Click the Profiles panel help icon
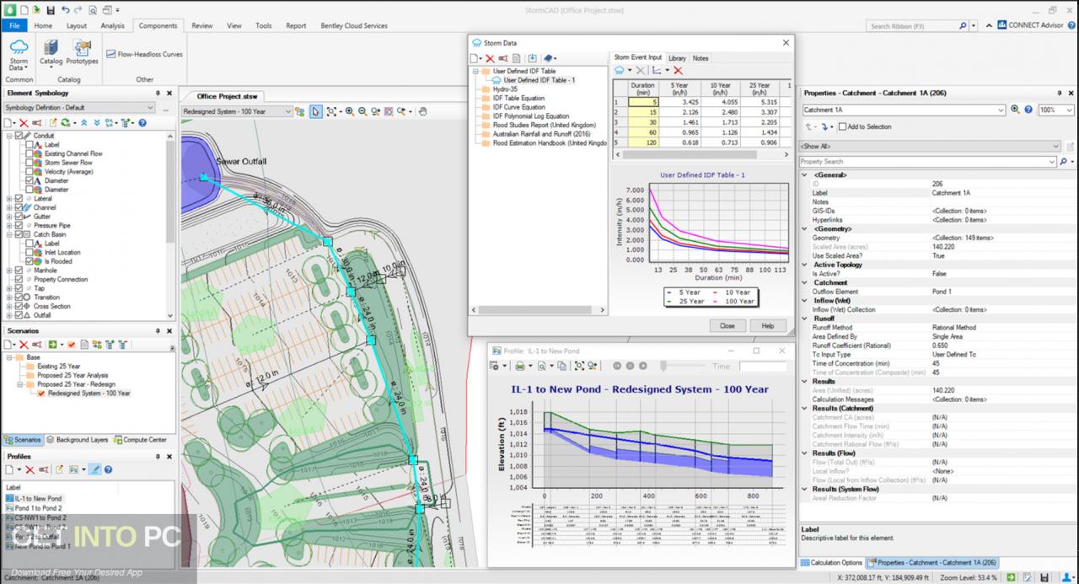The height and width of the screenshot is (584, 1079). point(109,469)
